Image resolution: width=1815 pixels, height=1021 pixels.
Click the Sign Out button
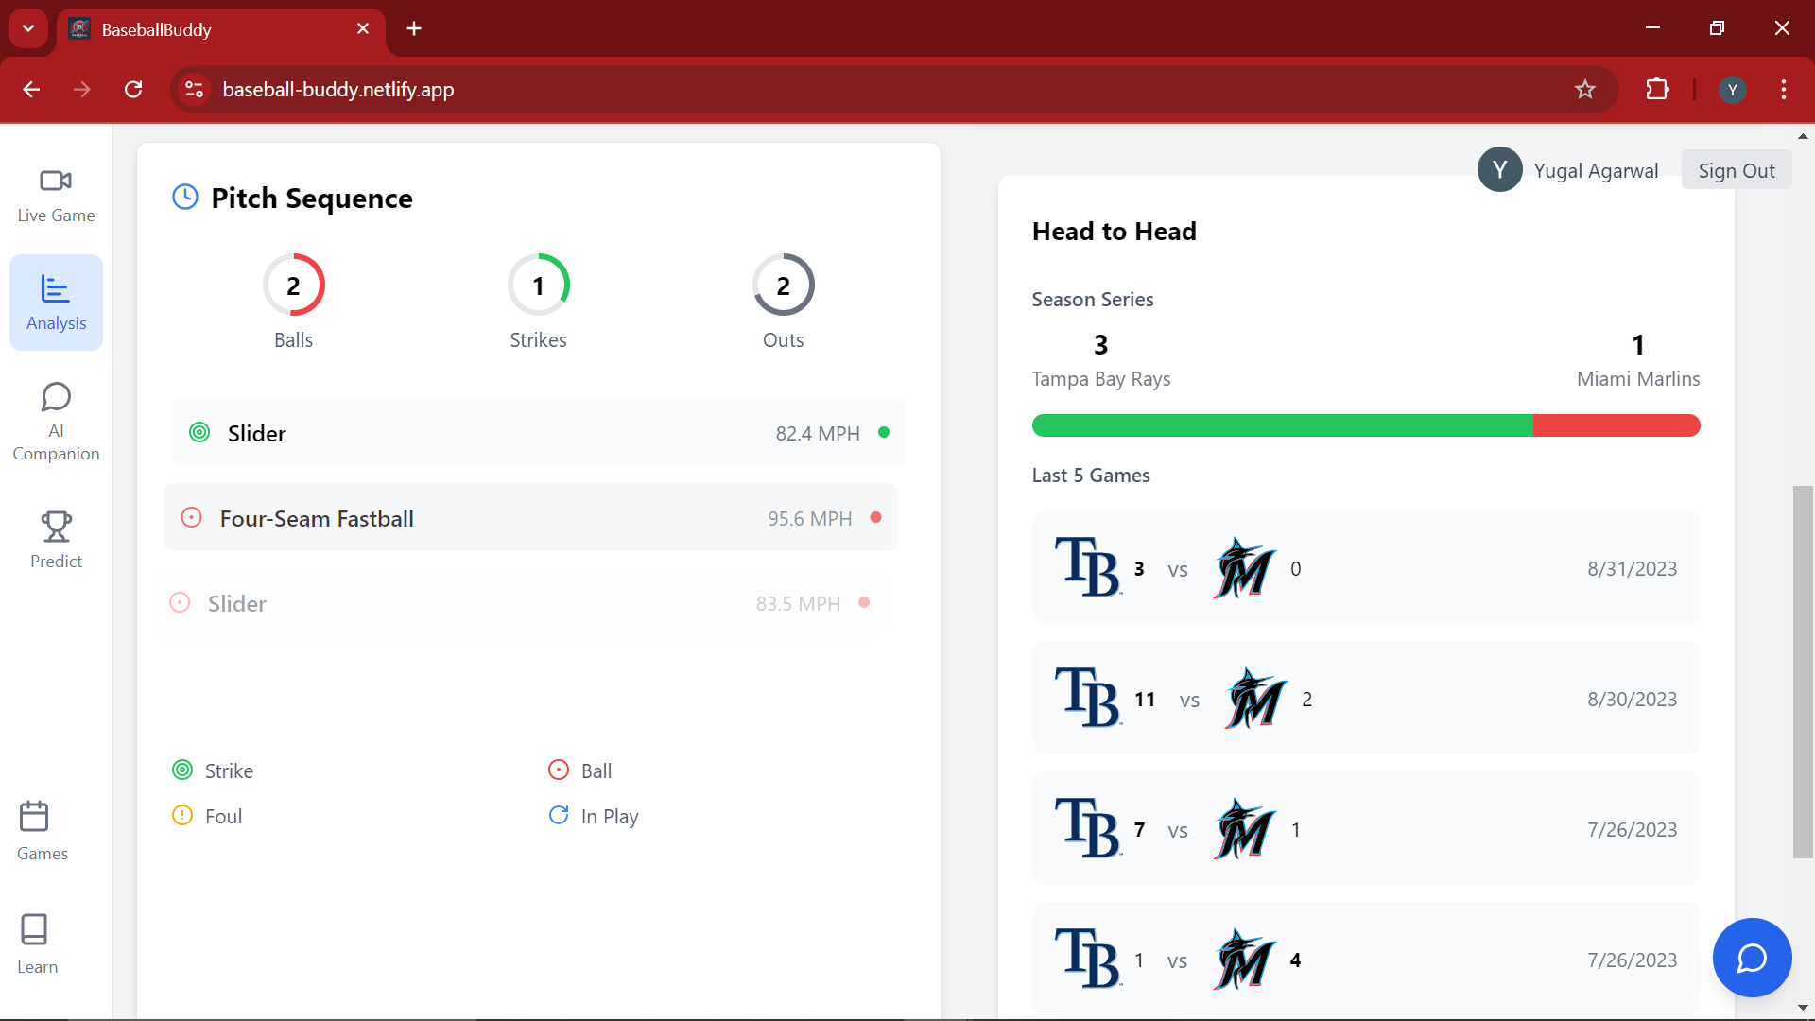[x=1736, y=170]
